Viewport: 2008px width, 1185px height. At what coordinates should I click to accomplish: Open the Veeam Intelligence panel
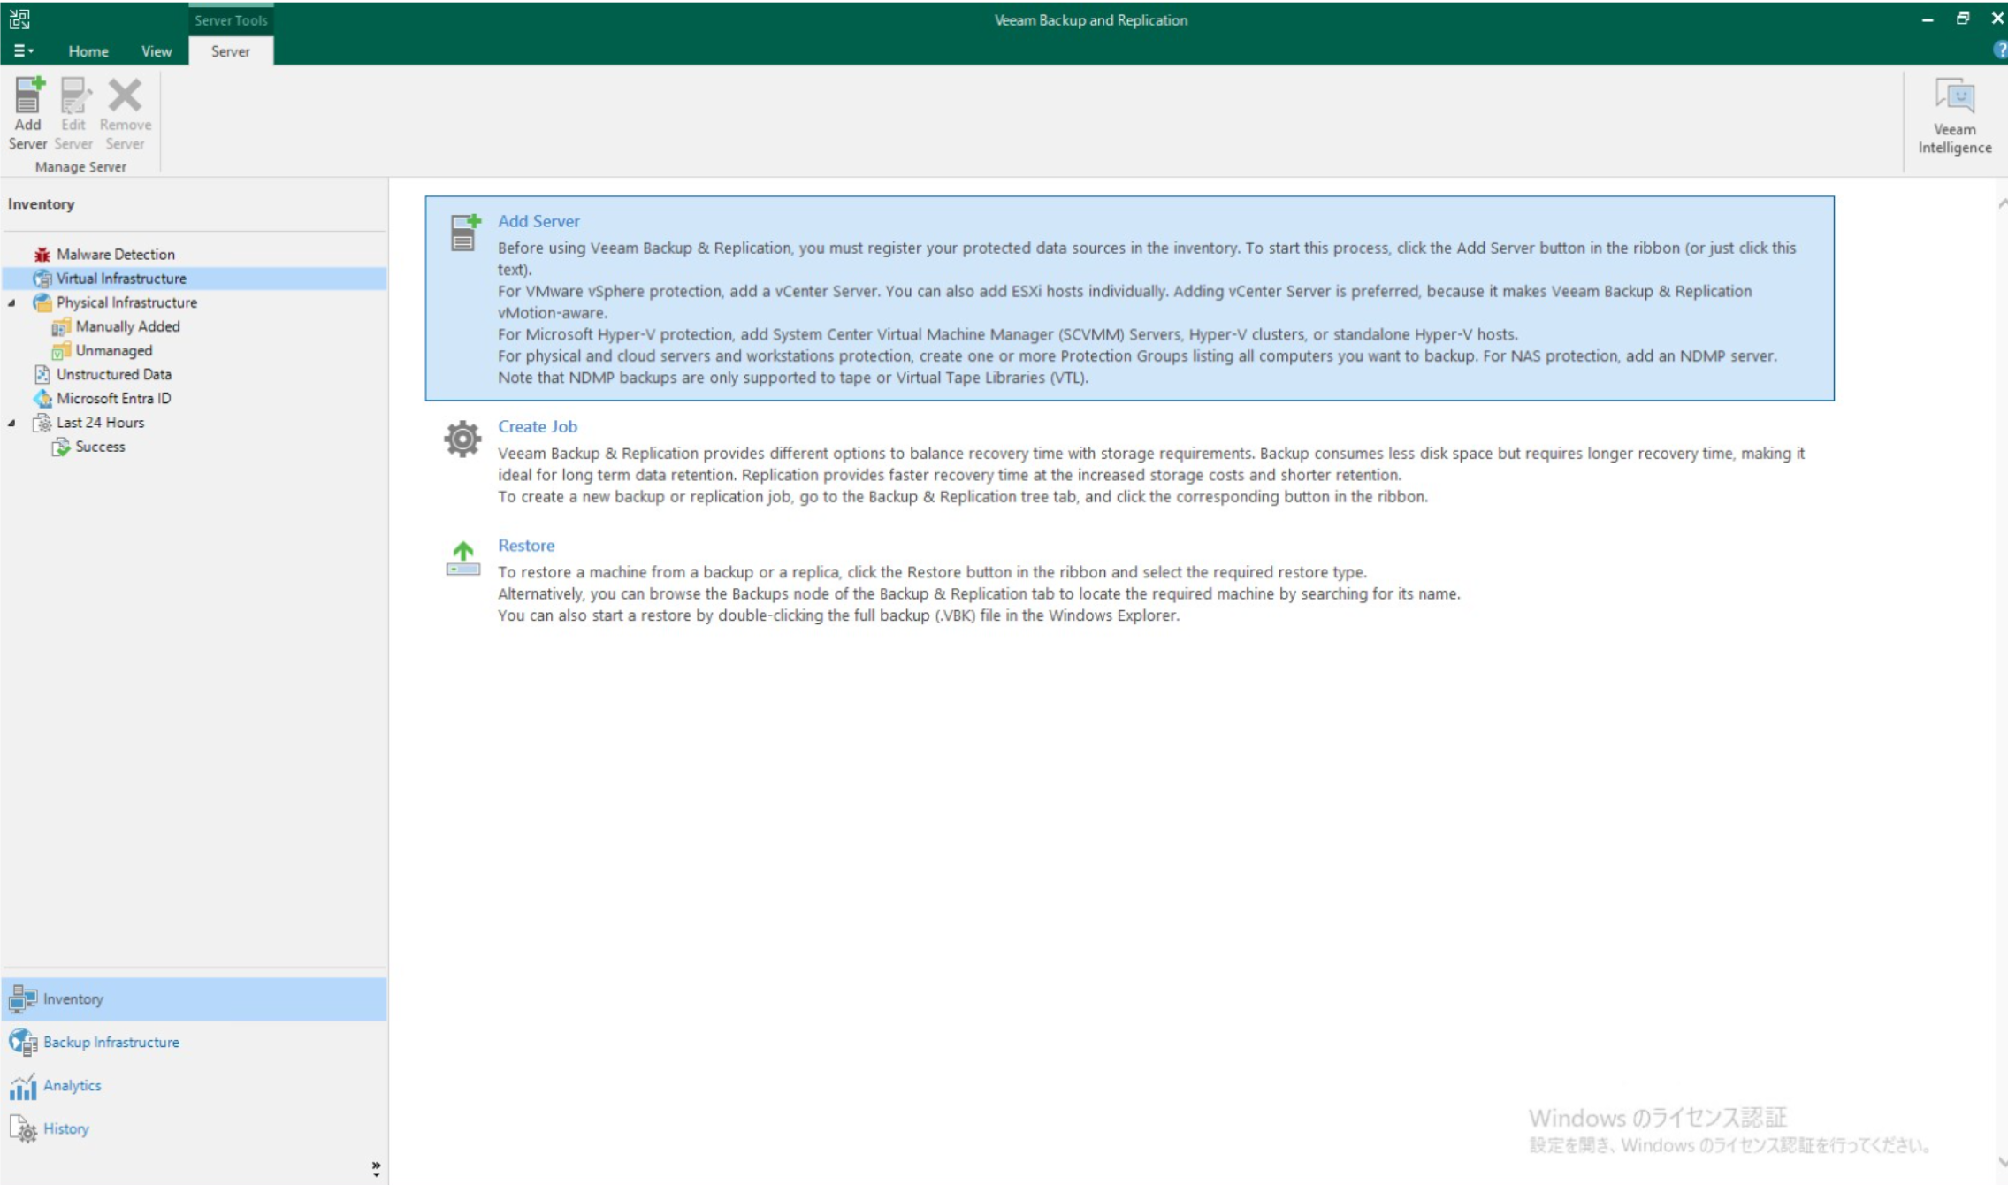[x=1954, y=117]
